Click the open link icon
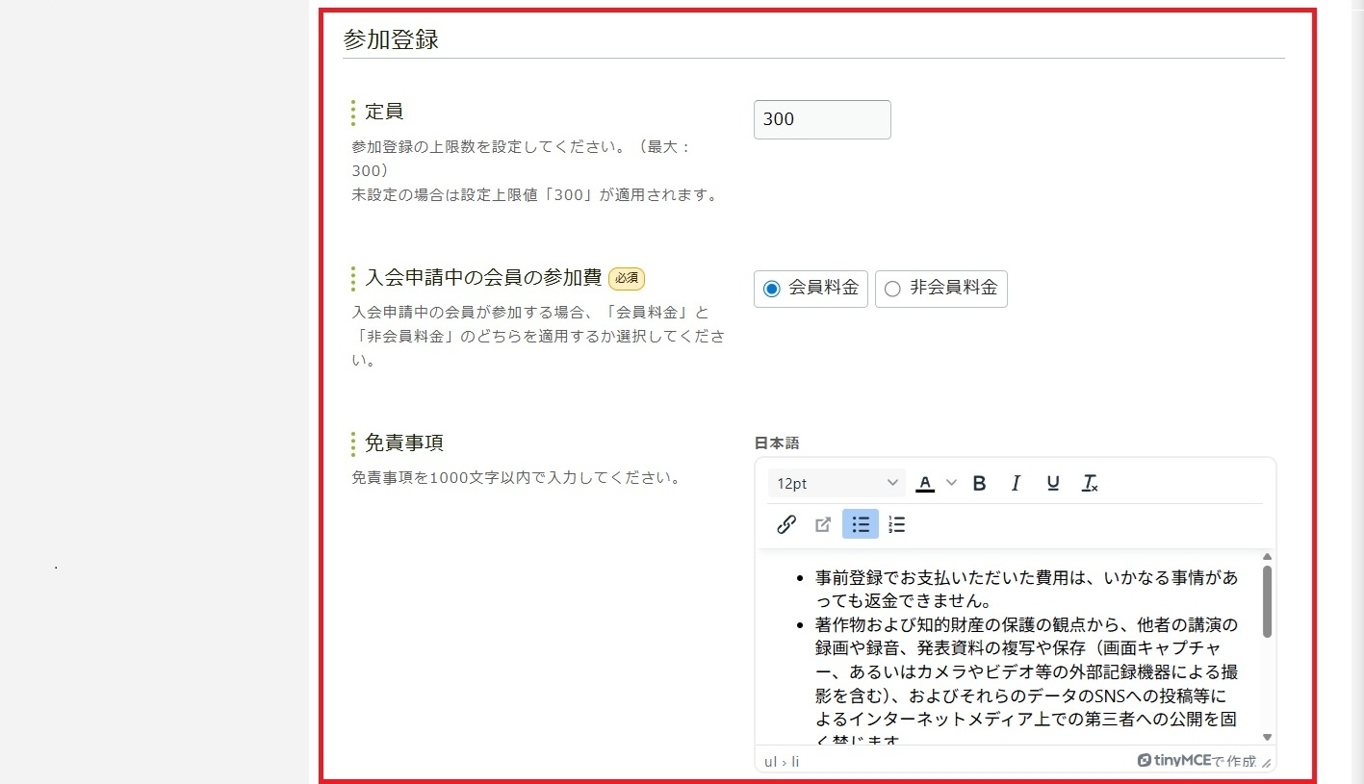This screenshot has height=784, width=1364. click(823, 524)
